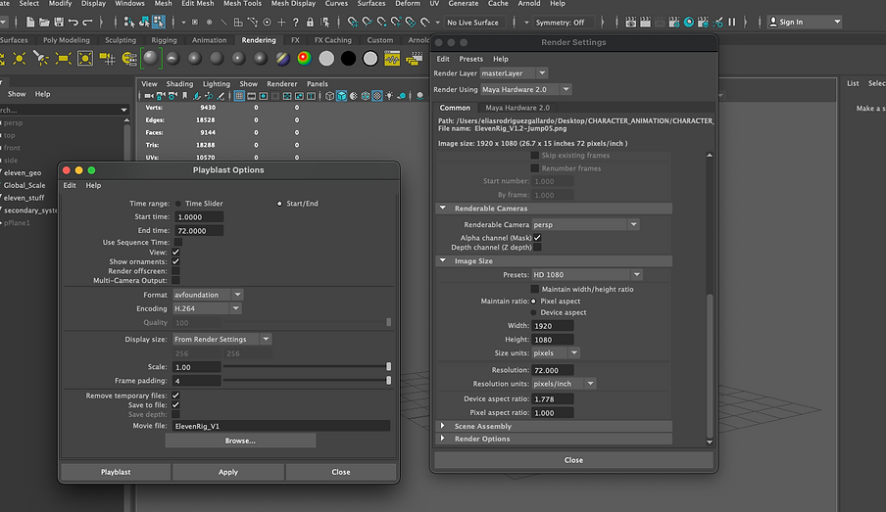
Task: Open the Poly Modeling shelf tab
Action: (66, 40)
